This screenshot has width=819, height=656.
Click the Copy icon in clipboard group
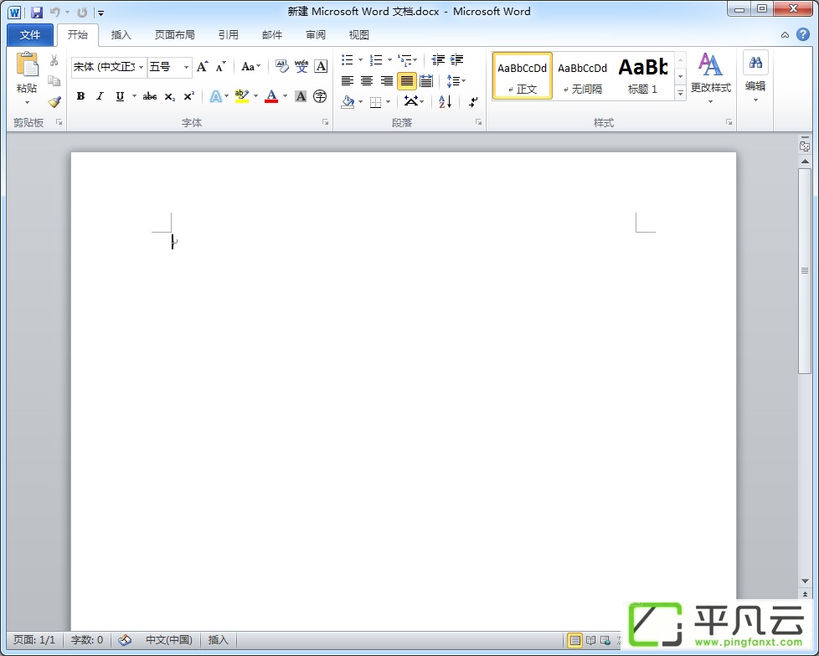54,81
